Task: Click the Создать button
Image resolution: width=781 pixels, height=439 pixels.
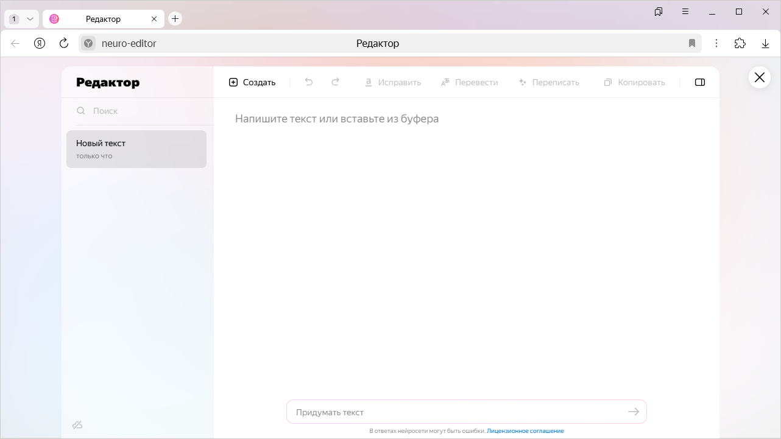Action: [x=252, y=82]
